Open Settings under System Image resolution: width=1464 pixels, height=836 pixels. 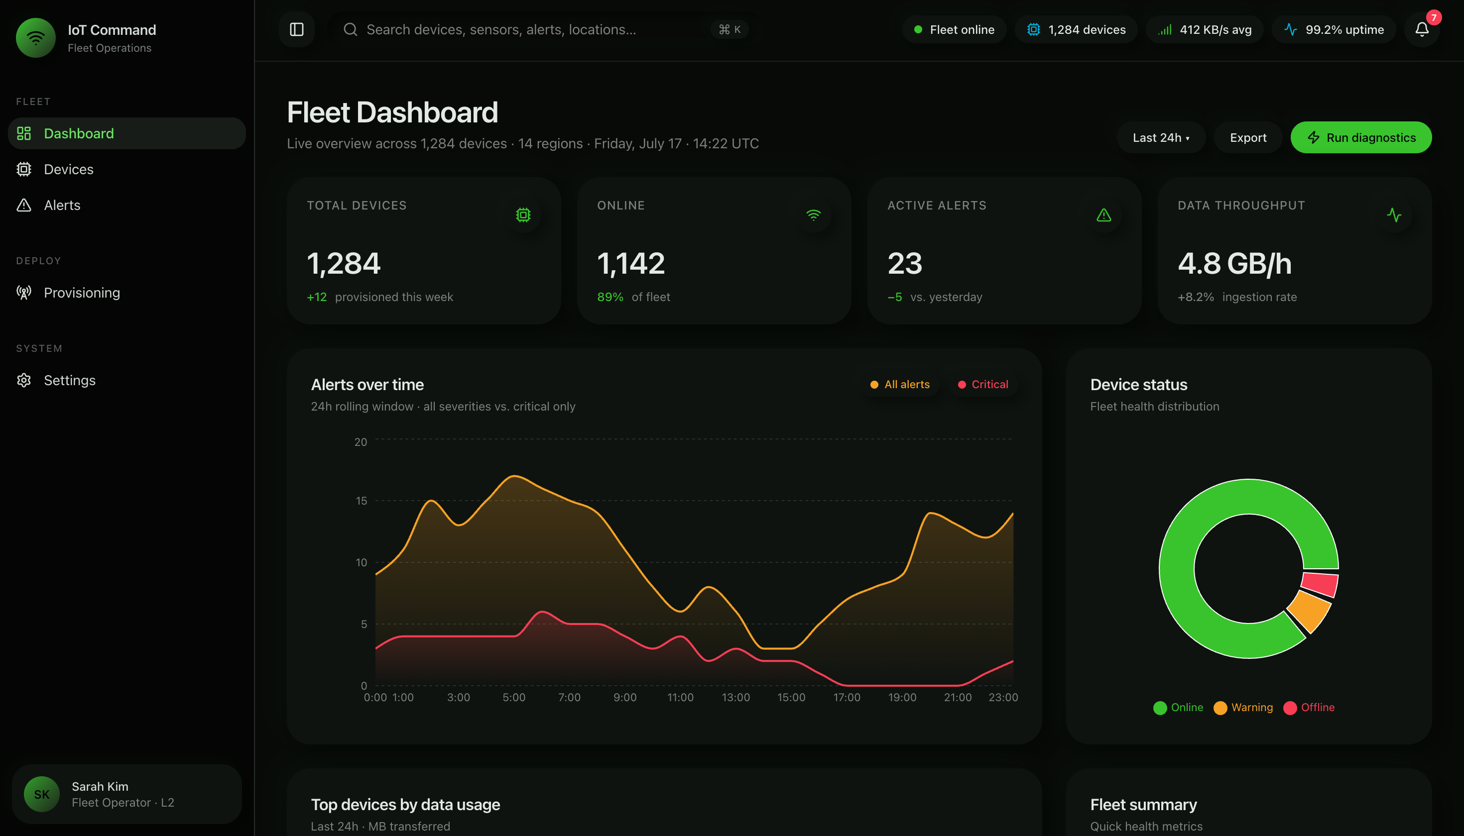click(127, 380)
